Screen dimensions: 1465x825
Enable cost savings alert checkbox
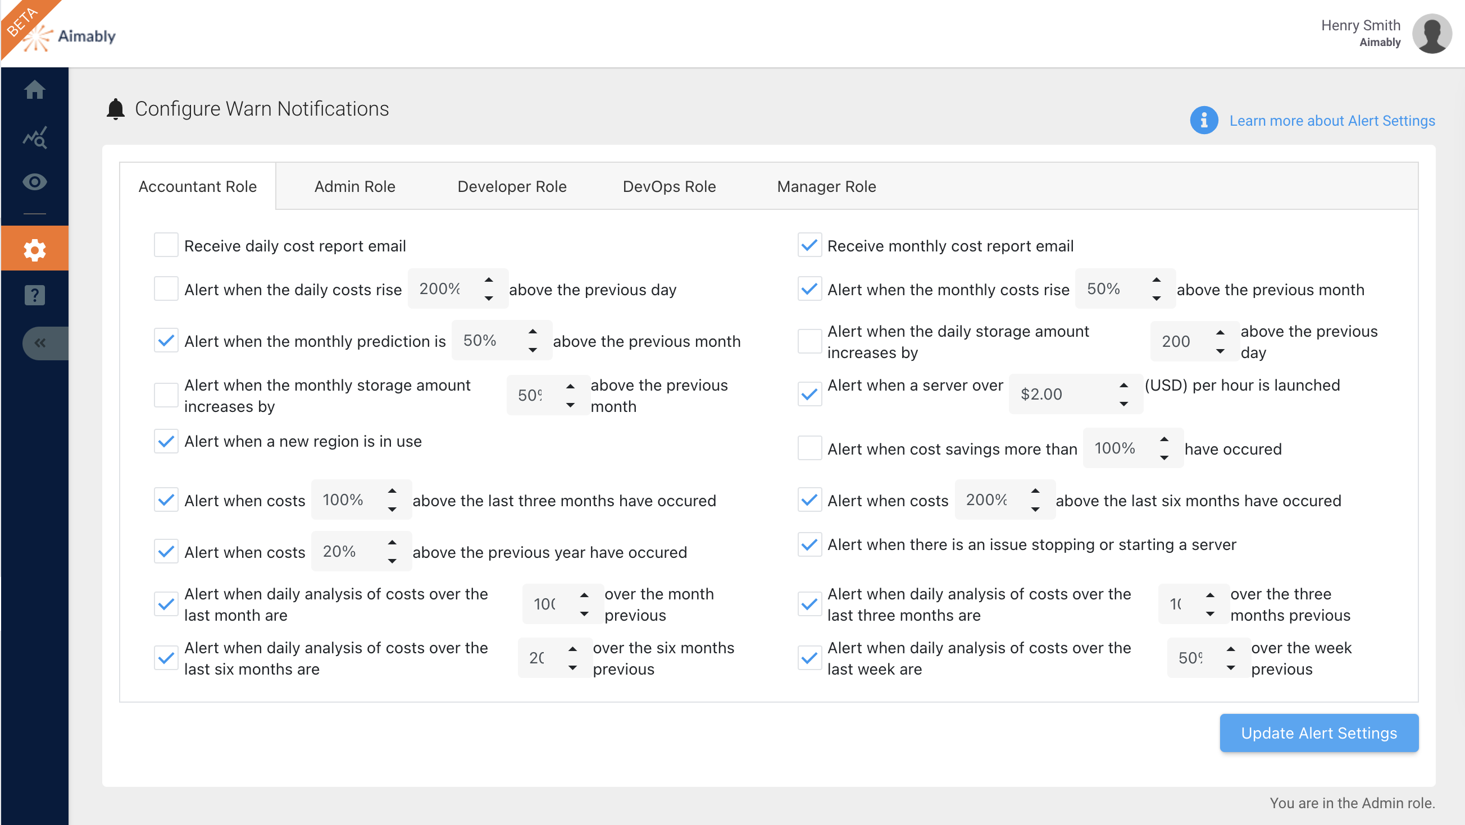(x=809, y=448)
